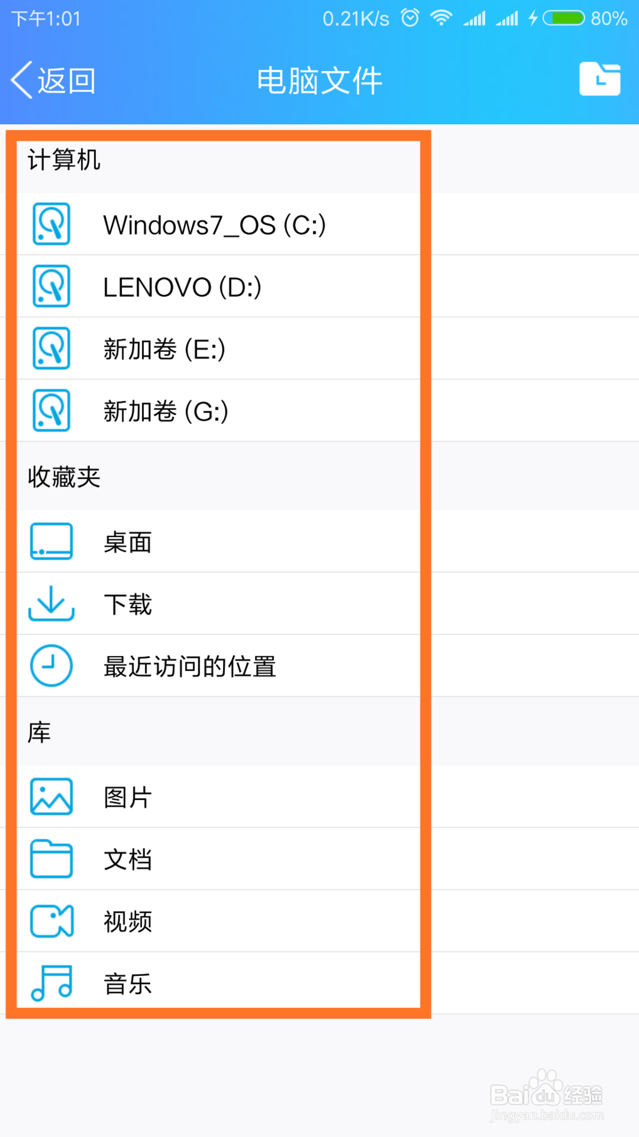Select the 图片 pictures library icon
Screen dimensions: 639x1137
click(x=50, y=796)
